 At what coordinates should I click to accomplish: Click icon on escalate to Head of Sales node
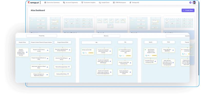tap(111, 72)
